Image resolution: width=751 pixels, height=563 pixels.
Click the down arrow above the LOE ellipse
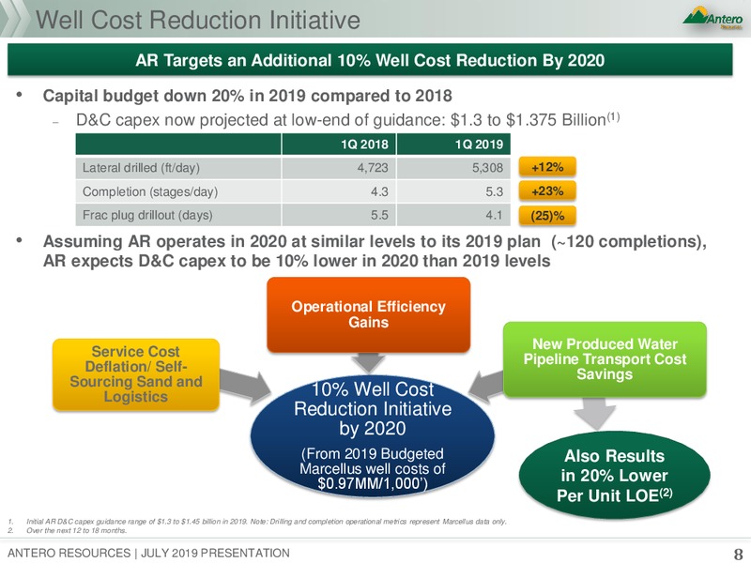[x=594, y=415]
